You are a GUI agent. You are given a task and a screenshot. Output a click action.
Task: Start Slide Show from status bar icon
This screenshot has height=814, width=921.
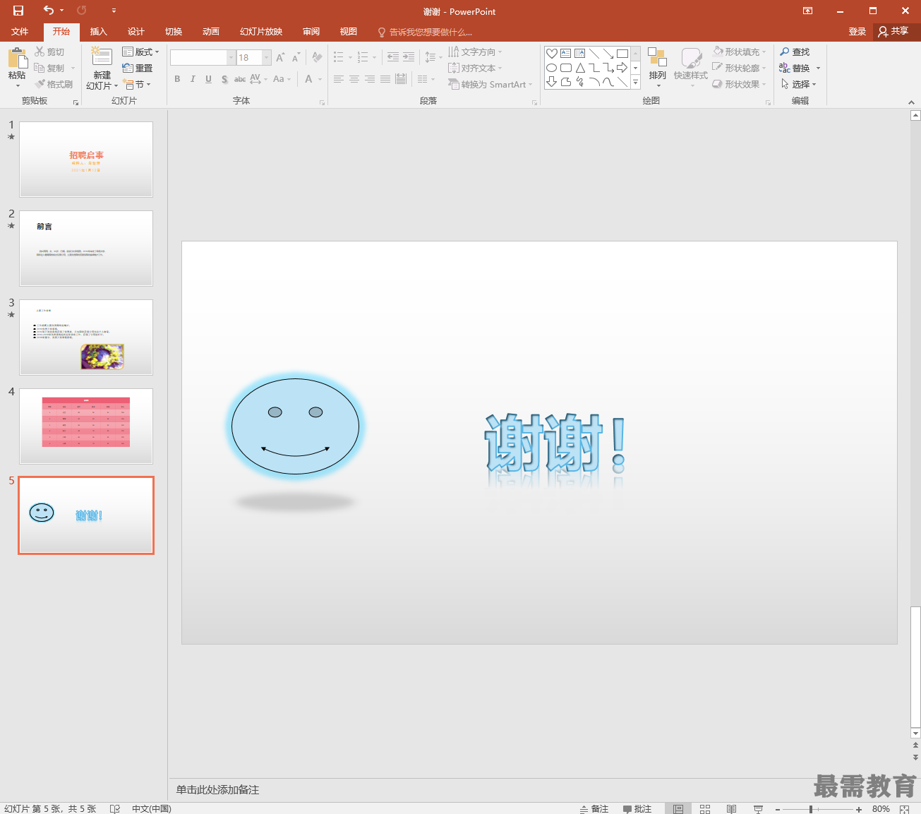[758, 809]
